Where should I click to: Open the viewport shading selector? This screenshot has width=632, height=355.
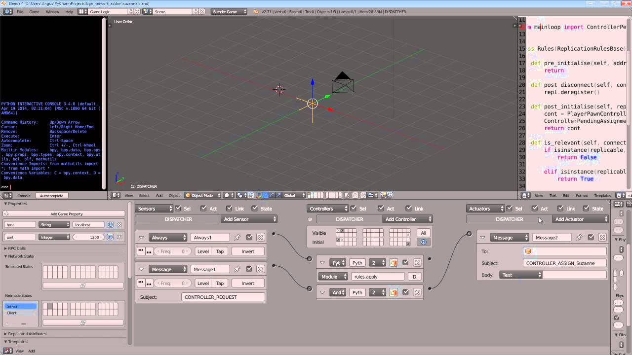[229, 195]
